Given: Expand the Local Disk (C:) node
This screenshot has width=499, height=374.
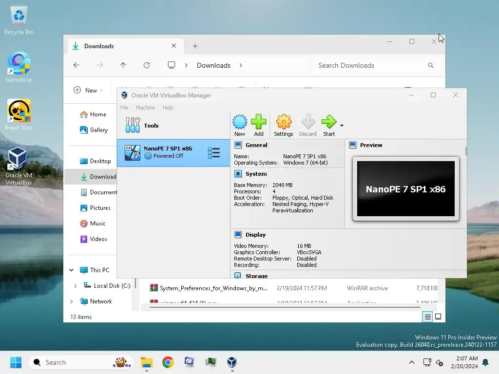Looking at the screenshot, I should click(75, 286).
